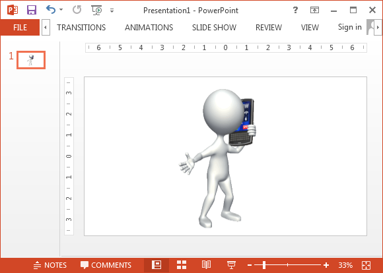Viewport: 383px width, 273px height.
Task: Launch Slide Show view from status bar
Action: 231,265
